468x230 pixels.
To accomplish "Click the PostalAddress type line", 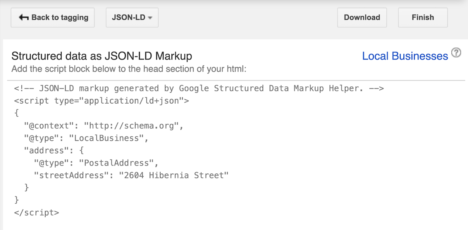I will point(97,163).
